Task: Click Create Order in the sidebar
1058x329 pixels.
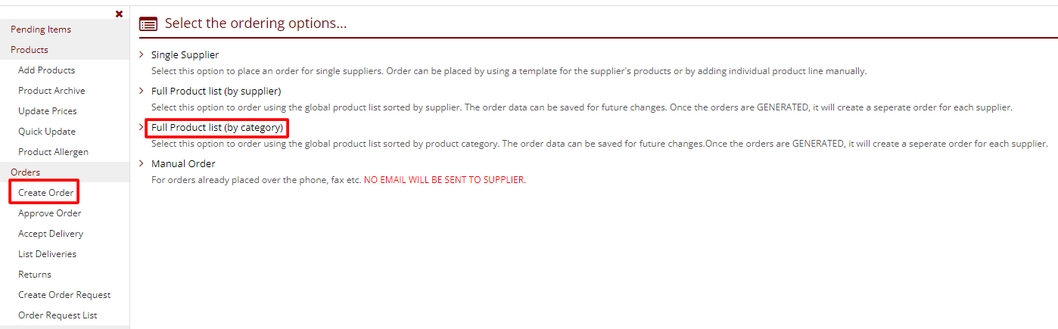Action: tap(46, 193)
